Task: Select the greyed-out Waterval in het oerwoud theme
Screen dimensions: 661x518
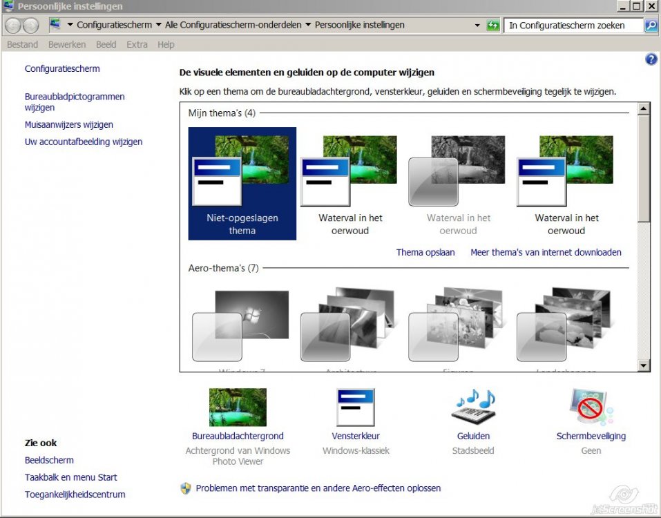Action: 458,184
